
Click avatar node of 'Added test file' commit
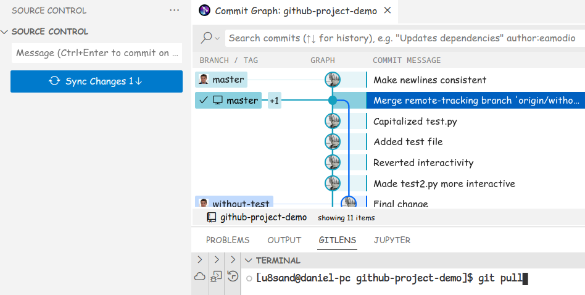333,142
